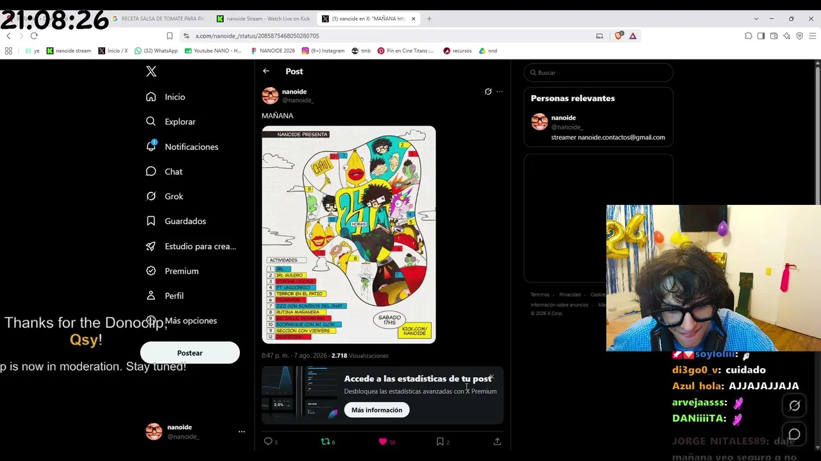Image resolution: width=821 pixels, height=461 pixels.
Task: Open the NANOIDE 2026 bookmark
Action: [x=273, y=51]
